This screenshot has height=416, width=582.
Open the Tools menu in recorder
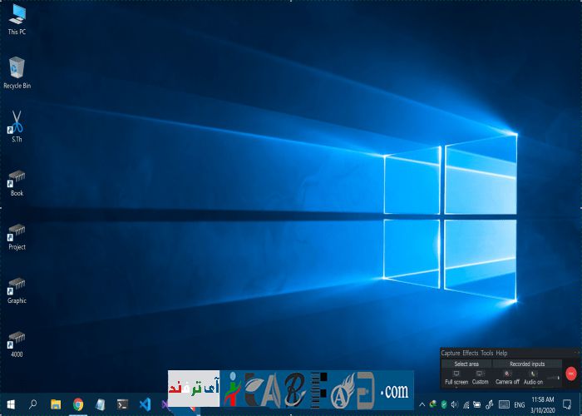coord(487,354)
